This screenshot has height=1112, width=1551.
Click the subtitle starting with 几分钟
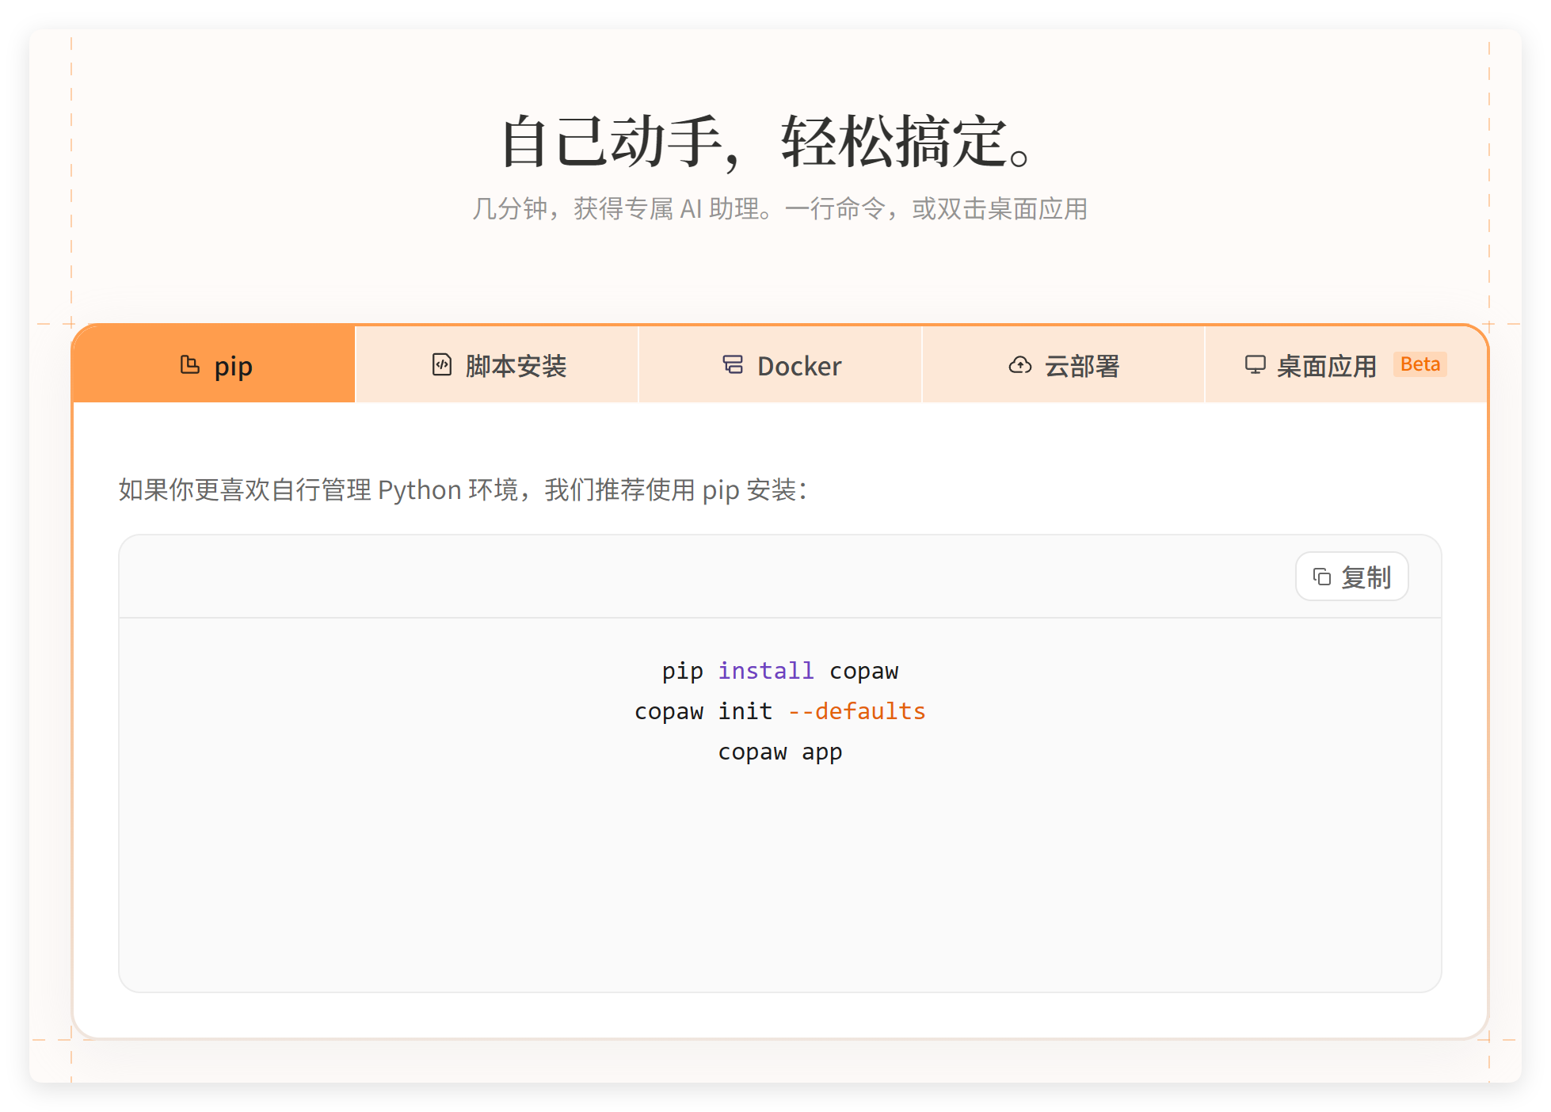[779, 209]
